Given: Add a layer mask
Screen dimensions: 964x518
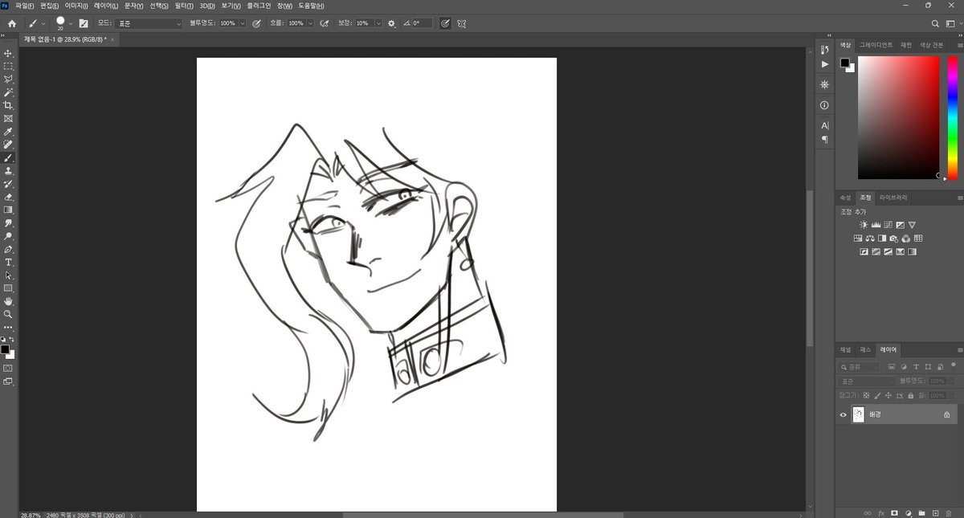Looking at the screenshot, I should [894, 512].
